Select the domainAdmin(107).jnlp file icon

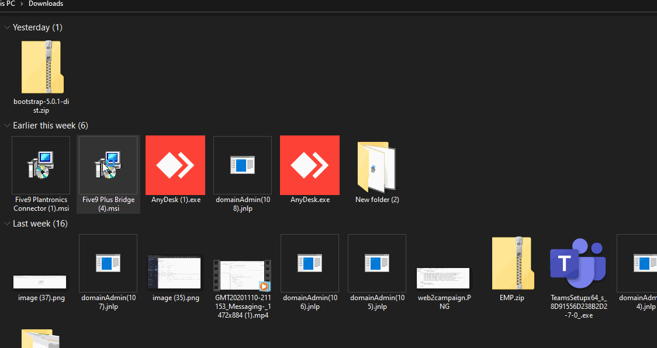108,263
